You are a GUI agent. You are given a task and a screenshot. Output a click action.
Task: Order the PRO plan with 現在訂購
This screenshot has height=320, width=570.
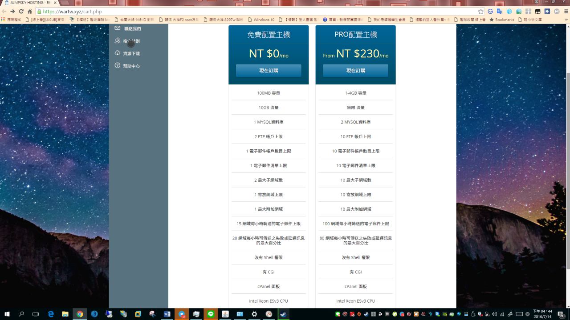355,71
